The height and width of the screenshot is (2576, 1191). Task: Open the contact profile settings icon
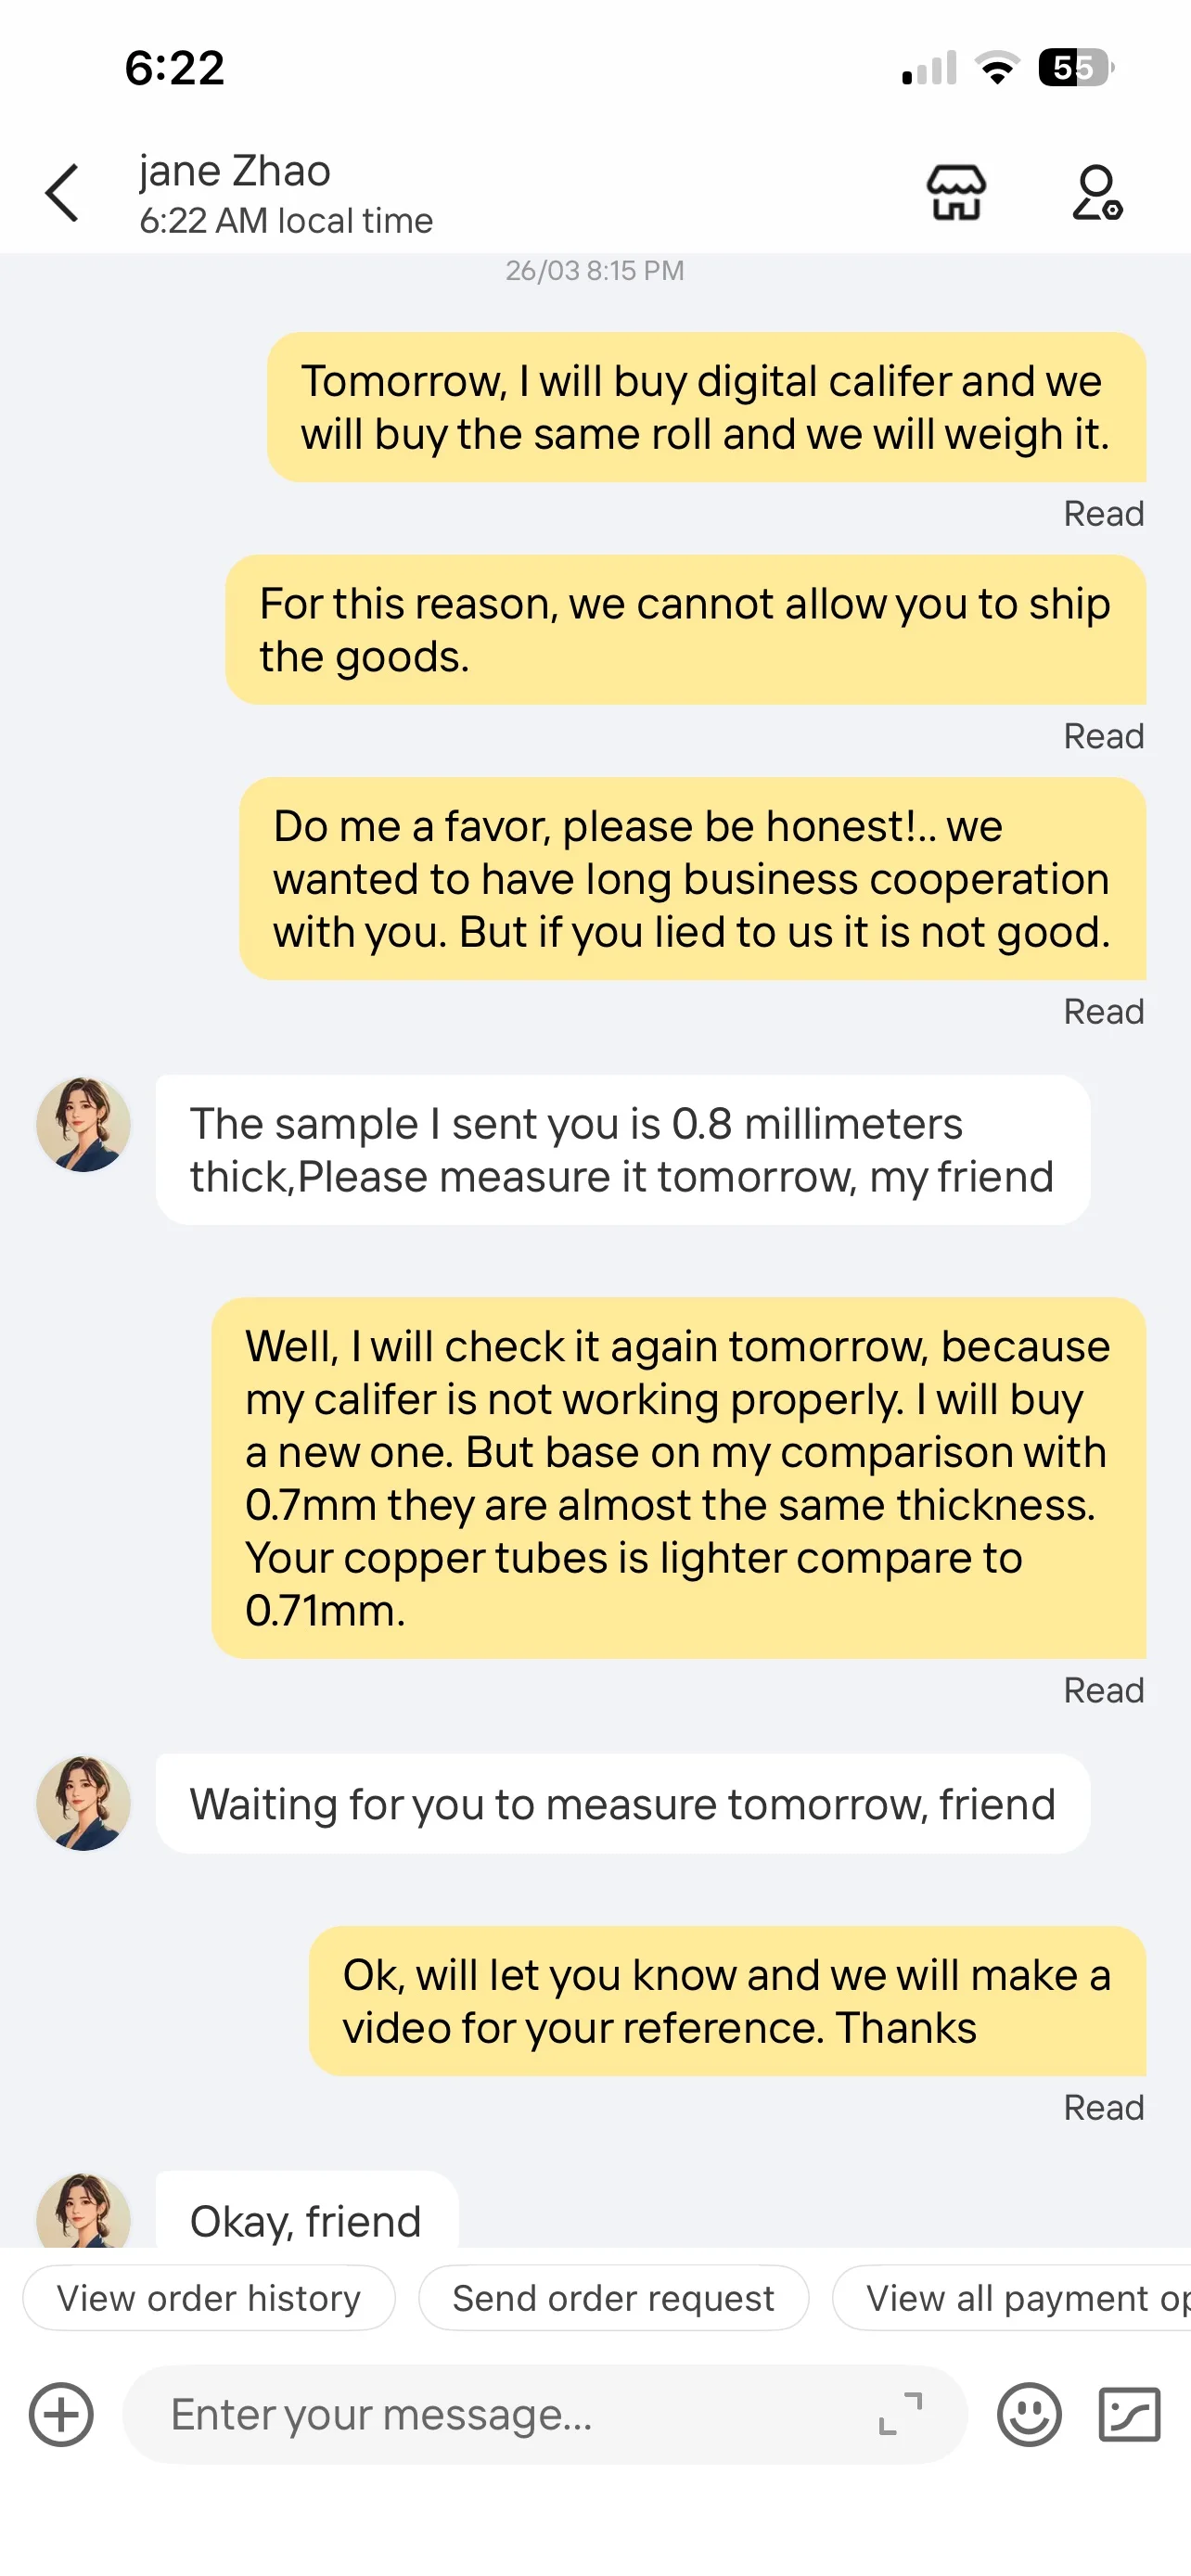1096,192
